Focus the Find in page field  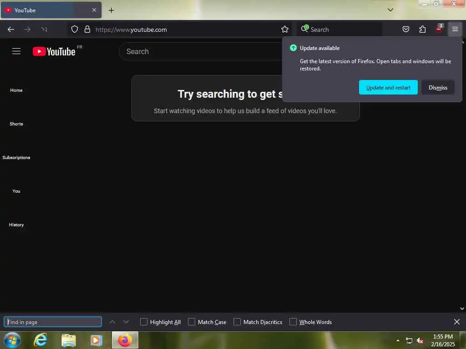point(53,322)
